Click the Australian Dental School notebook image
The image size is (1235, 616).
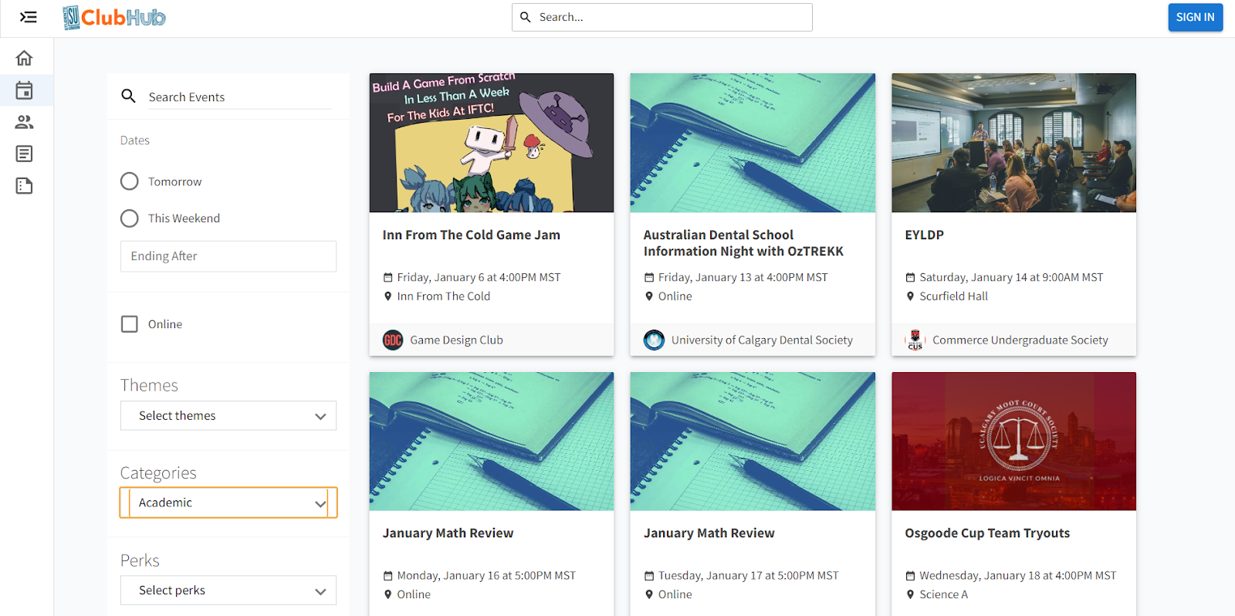(x=753, y=143)
